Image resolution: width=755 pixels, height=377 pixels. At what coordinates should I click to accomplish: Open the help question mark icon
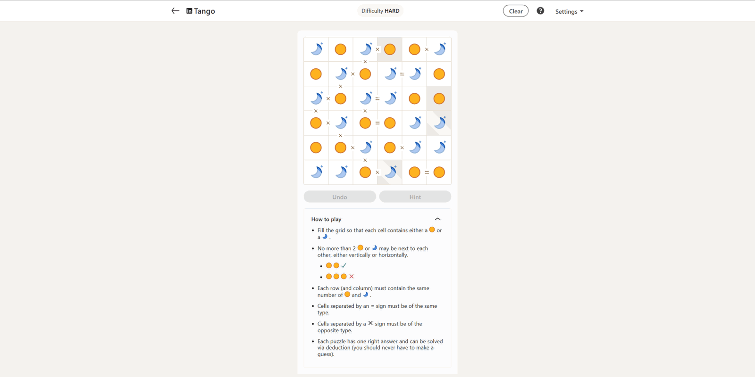[x=540, y=11]
